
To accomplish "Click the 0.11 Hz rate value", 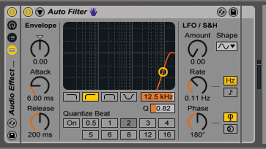I will (197, 98).
